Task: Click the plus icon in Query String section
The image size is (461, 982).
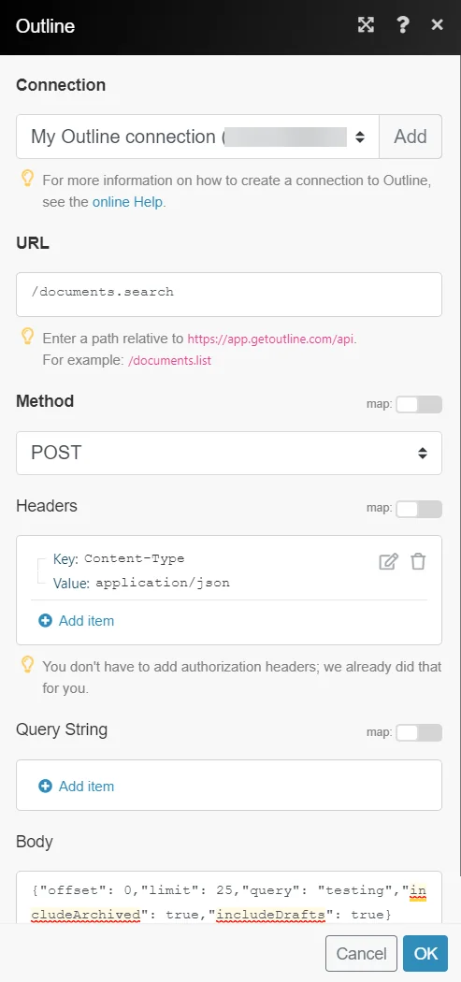Action: (45, 786)
